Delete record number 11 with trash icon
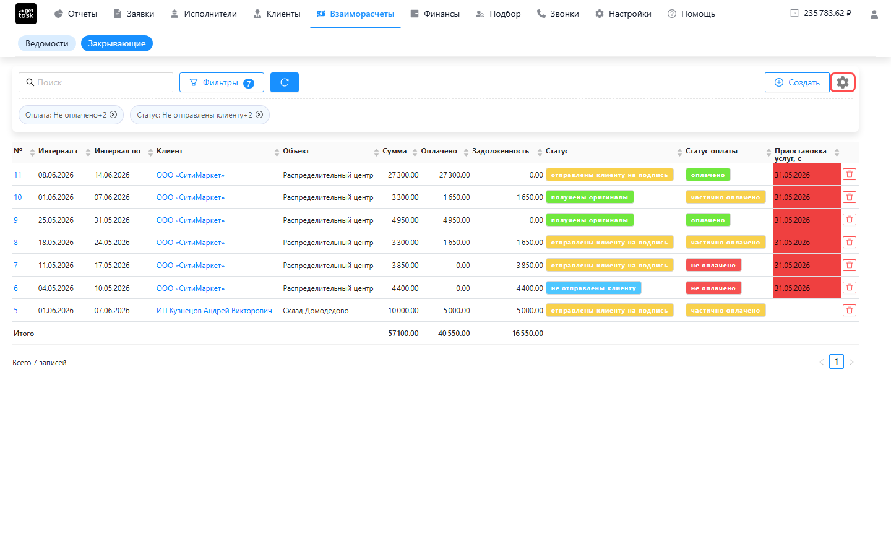 click(850, 175)
